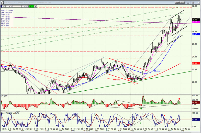Click the blue 27.57 price tag
Screen dimensions: 201x133
[196, 34]
